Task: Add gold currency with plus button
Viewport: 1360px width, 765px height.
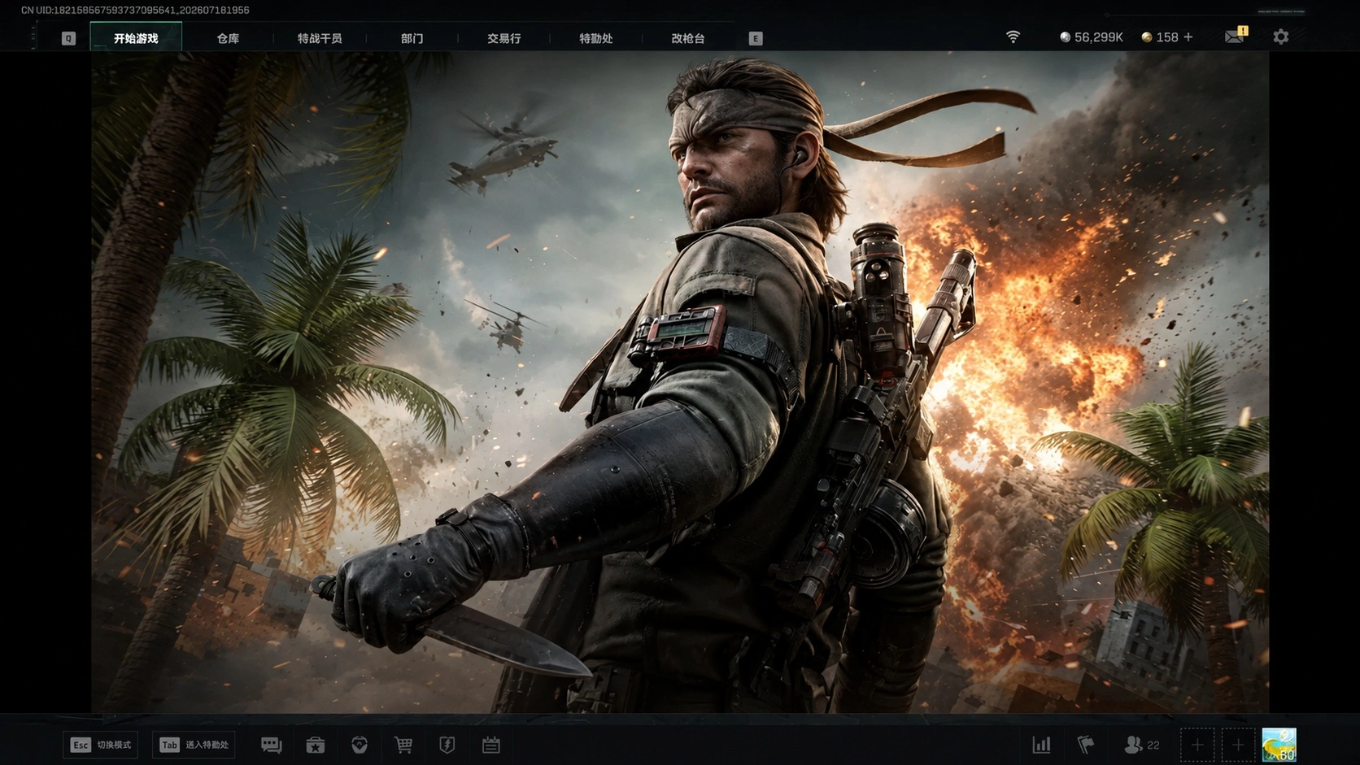Action: tap(1188, 37)
